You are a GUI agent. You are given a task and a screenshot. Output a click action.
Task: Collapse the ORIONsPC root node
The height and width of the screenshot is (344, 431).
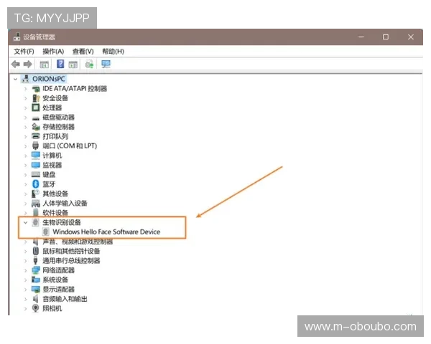[x=15, y=80]
